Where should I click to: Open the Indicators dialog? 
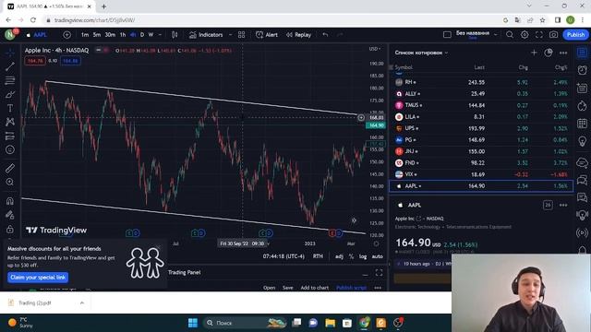pos(206,35)
